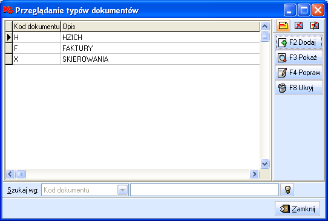Close the window with the red X

pyautogui.click(x=318, y=10)
